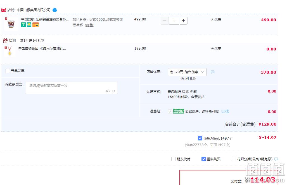Click the green 7-day return service icon
Image resolution: width=287 pixels, height=185 pixels.
23,25
